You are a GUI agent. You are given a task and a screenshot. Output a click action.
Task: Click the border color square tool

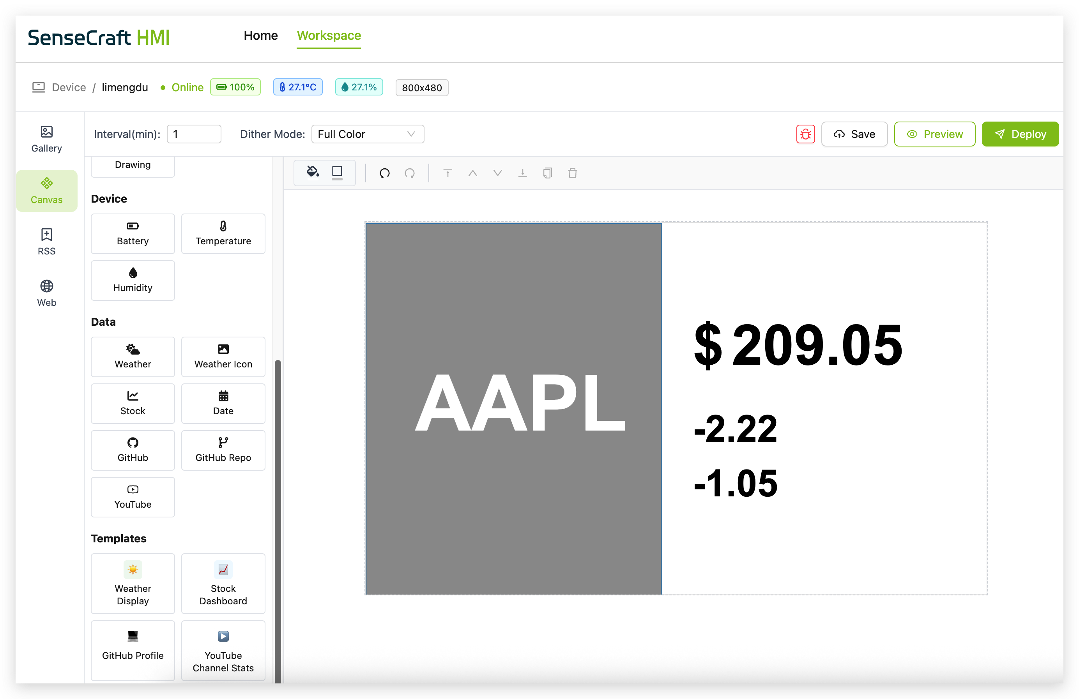point(337,172)
